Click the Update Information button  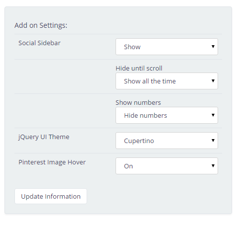(51, 196)
